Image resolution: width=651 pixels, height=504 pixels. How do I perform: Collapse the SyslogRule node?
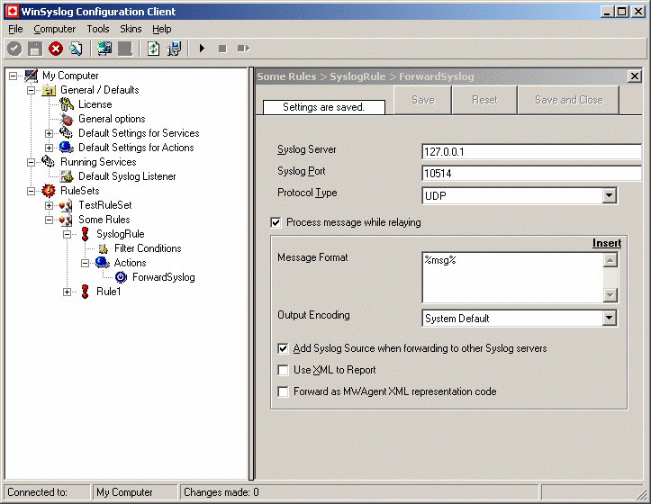click(x=67, y=235)
